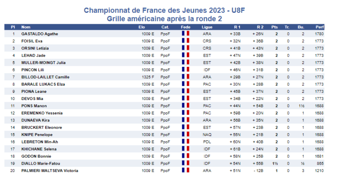Click the French flag in FOISIL Eva's row
Image resolution: width=340 pixels, height=174 pixels.
point(185,41)
